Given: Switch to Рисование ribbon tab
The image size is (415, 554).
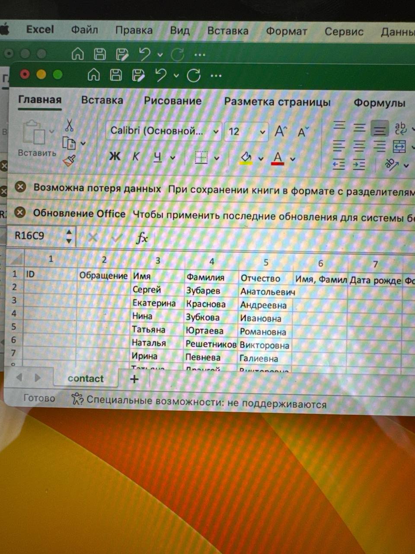Looking at the screenshot, I should click(173, 101).
